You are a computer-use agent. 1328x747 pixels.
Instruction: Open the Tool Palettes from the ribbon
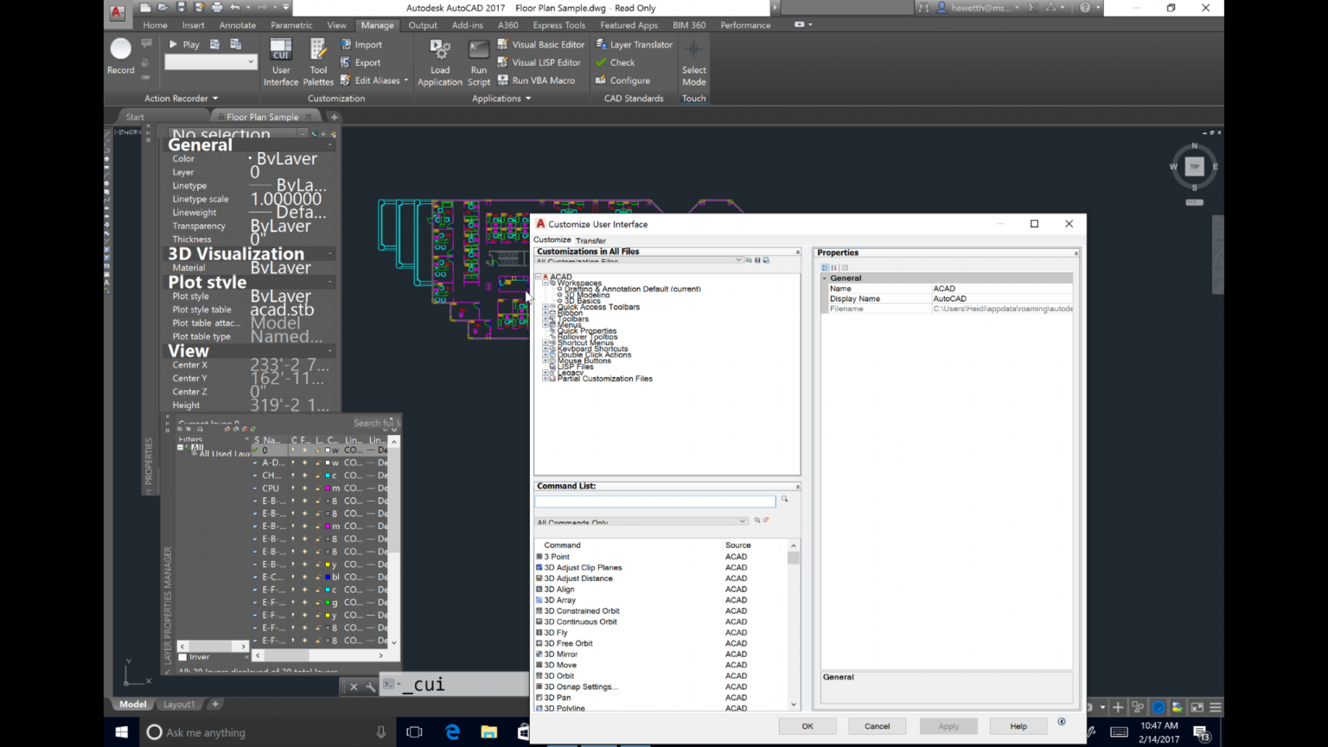pos(318,61)
